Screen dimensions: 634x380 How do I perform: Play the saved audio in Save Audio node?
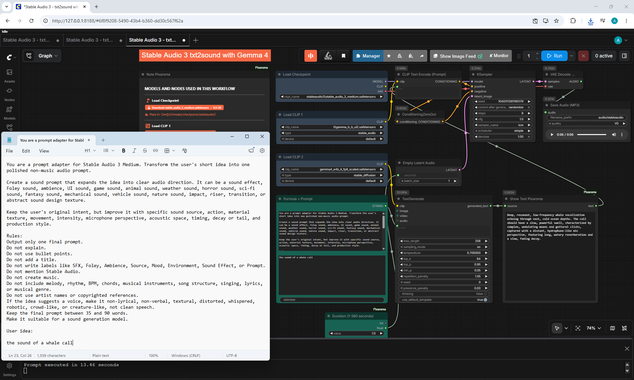552,134
